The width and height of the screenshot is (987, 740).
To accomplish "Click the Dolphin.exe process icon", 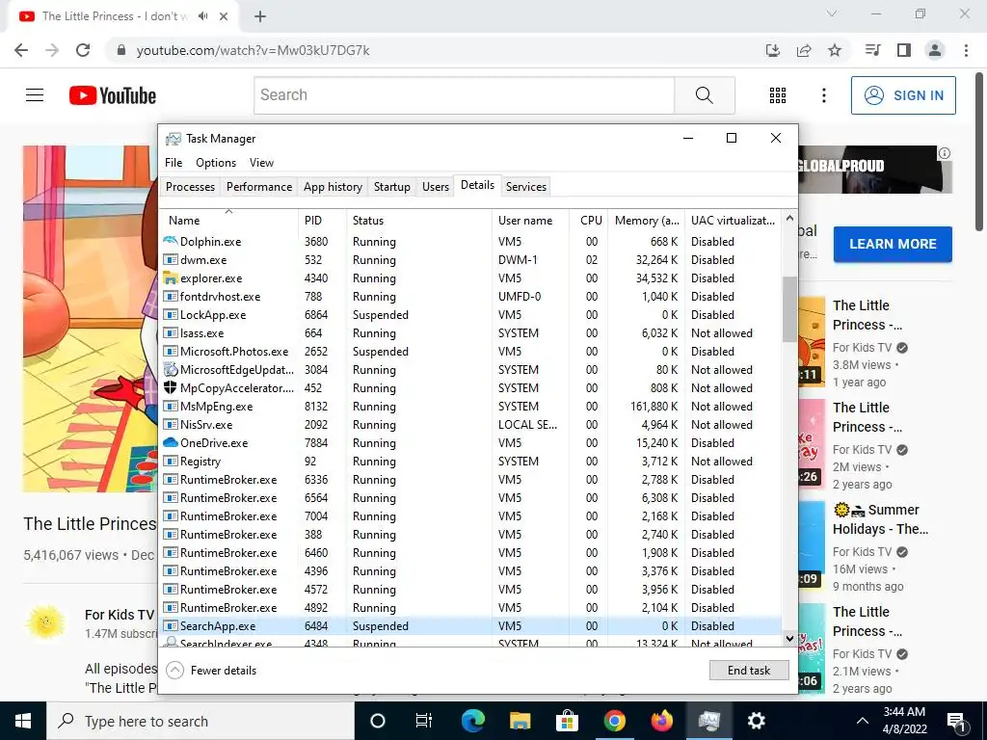I will pyautogui.click(x=170, y=241).
